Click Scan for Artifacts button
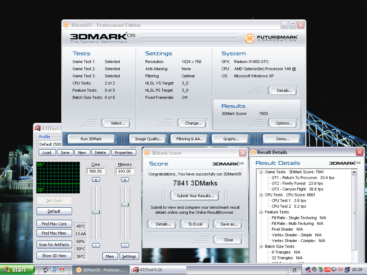This screenshot has height=275, width=367. [54, 244]
